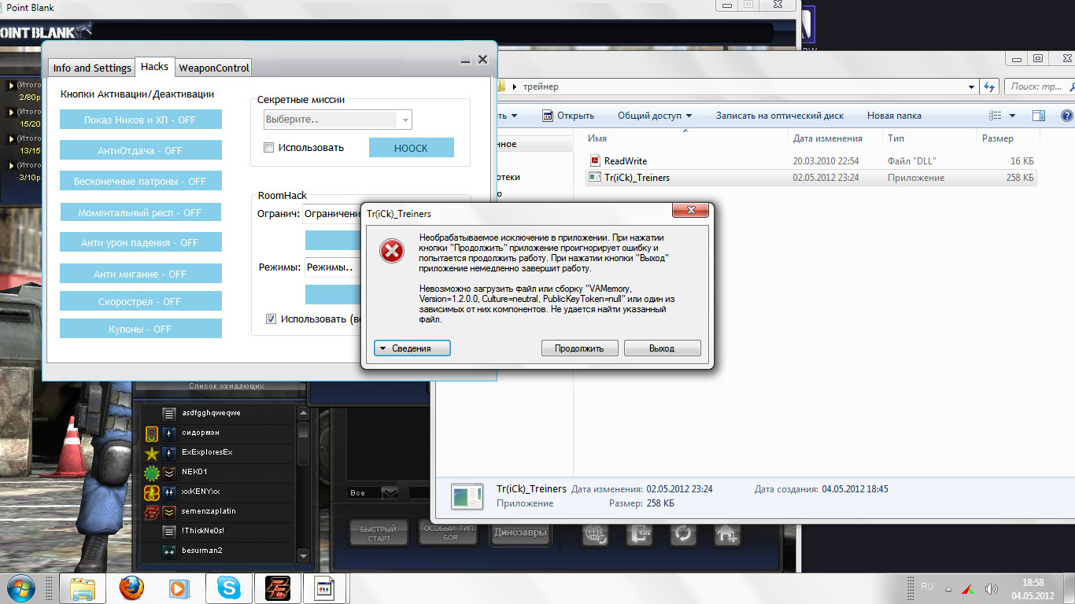Open the Режимы.. combo box in RoomHack
This screenshot has height=604, width=1075.
[332, 267]
